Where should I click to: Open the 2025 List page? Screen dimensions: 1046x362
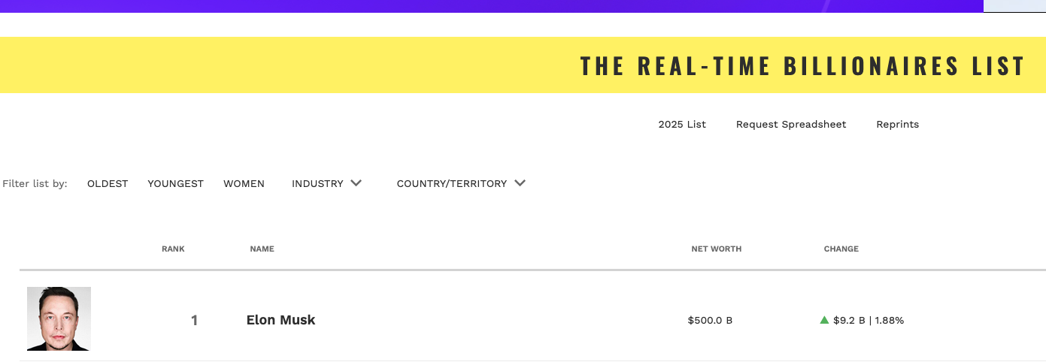[x=682, y=125]
